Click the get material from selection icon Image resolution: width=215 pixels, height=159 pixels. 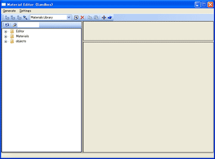click(x=19, y=18)
